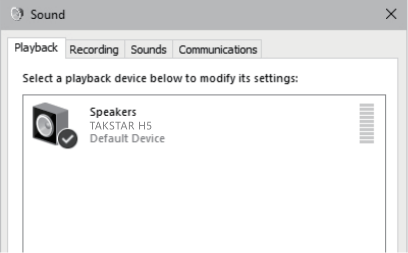
Task: Click the Sound window title text
Action: click(48, 14)
